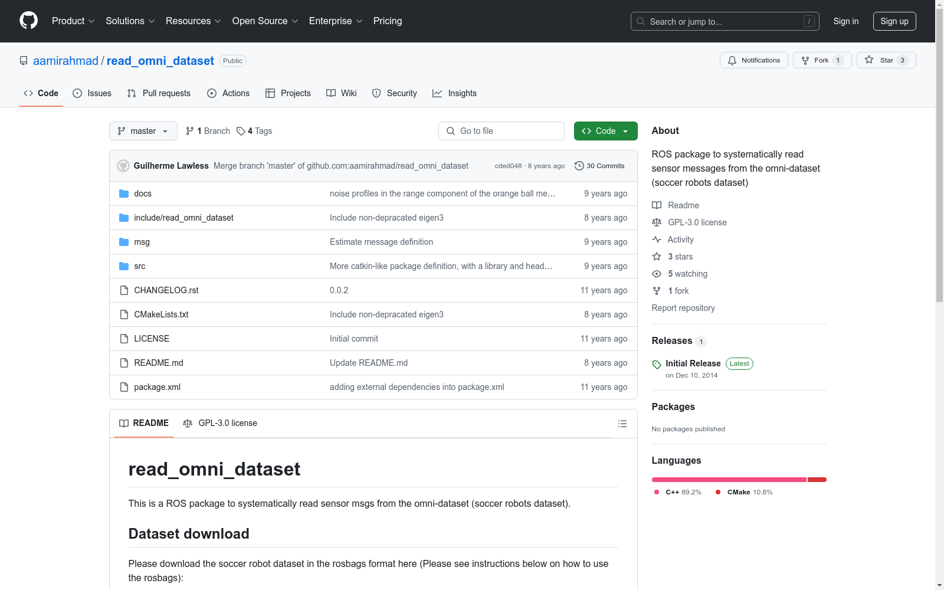Expand the Product menu
This screenshot has height=590, width=944.
tap(73, 21)
